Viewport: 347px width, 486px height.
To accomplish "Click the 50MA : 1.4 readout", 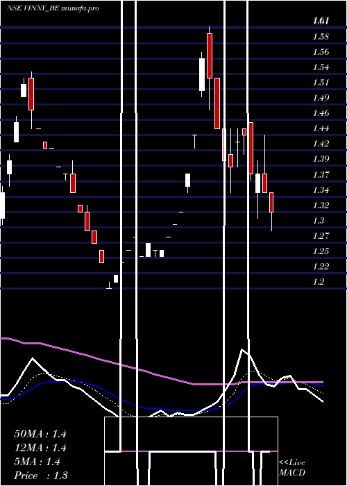I will [x=40, y=434].
